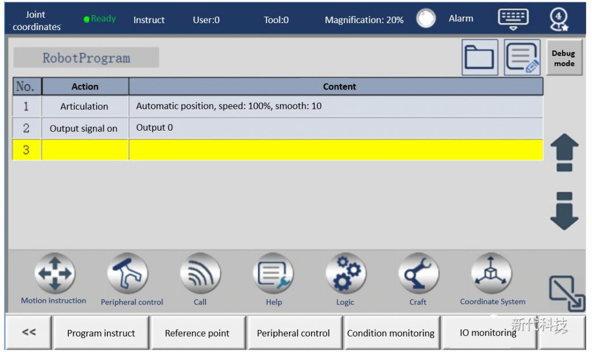Screen dimensions: 592x352
Task: Open the Call instruction icon
Action: coord(200,273)
